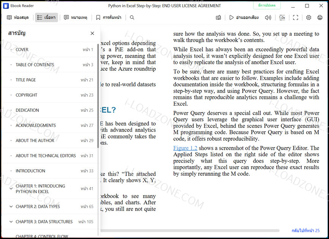Expand Chapter 1 Introducing Python chevron
Image resolution: width=329 pixels, height=239 pixels.
point(11,189)
